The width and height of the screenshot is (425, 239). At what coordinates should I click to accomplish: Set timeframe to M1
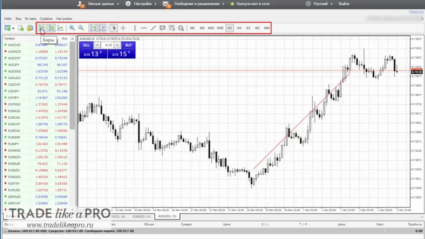tap(193, 28)
